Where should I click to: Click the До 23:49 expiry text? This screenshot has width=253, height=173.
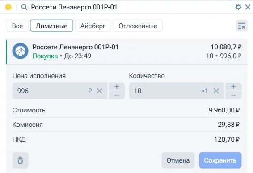coord(78,56)
